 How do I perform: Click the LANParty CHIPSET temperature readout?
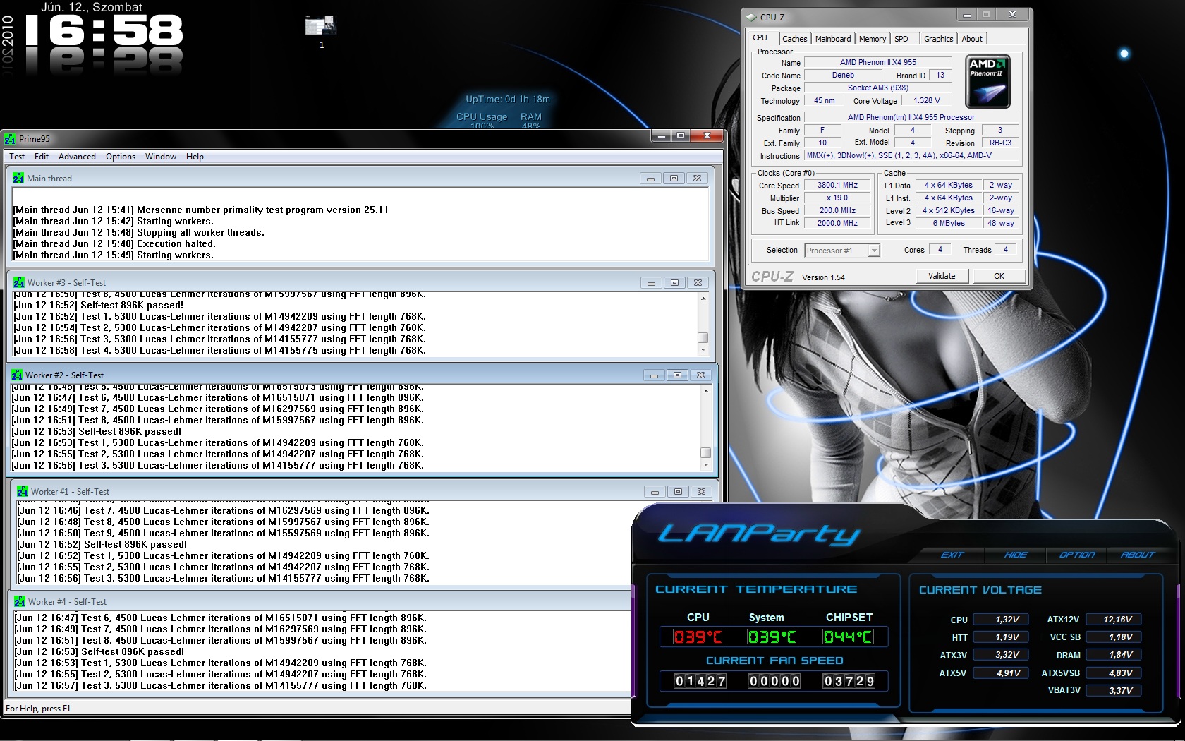[849, 637]
